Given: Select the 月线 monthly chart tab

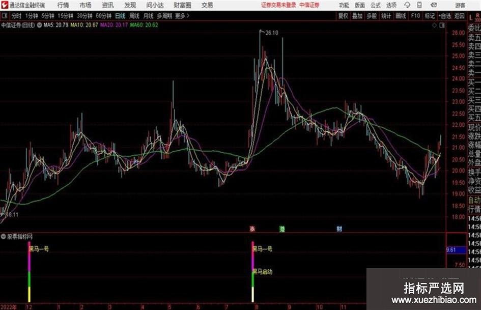Looking at the screenshot, I should click(x=149, y=16).
